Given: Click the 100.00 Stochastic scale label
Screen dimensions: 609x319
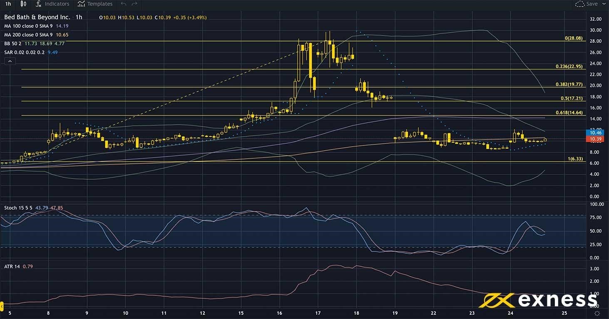Looking at the screenshot, I should pos(597,204).
